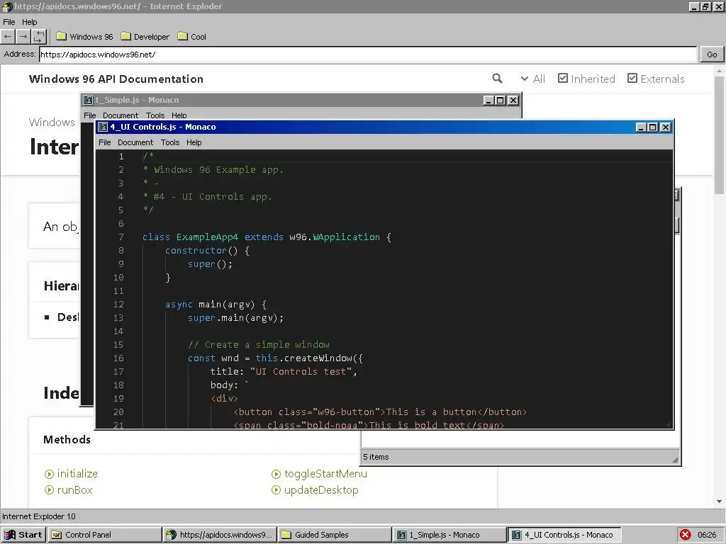This screenshot has width=726, height=544.
Task: Open the initialize method link
Action: [77, 474]
